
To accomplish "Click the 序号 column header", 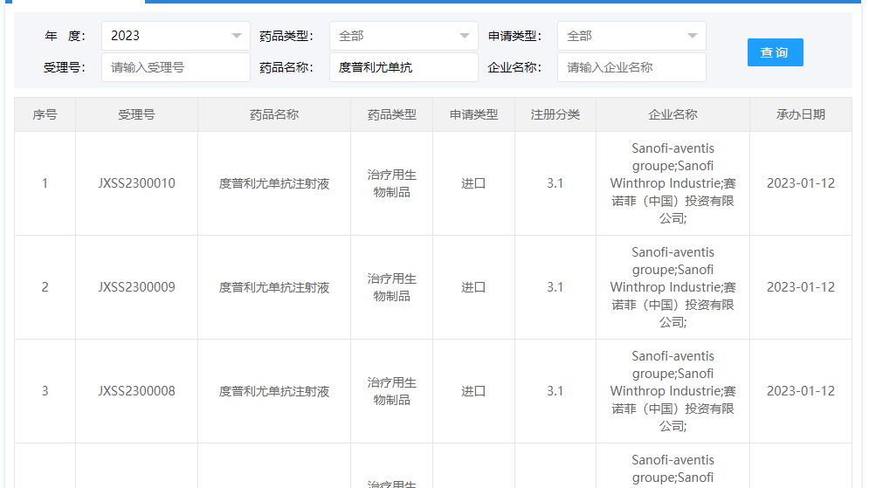I will [x=45, y=114].
